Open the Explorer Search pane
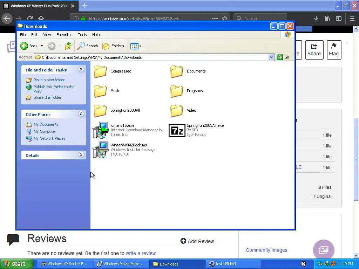This screenshot has height=269, width=359. coord(87,46)
